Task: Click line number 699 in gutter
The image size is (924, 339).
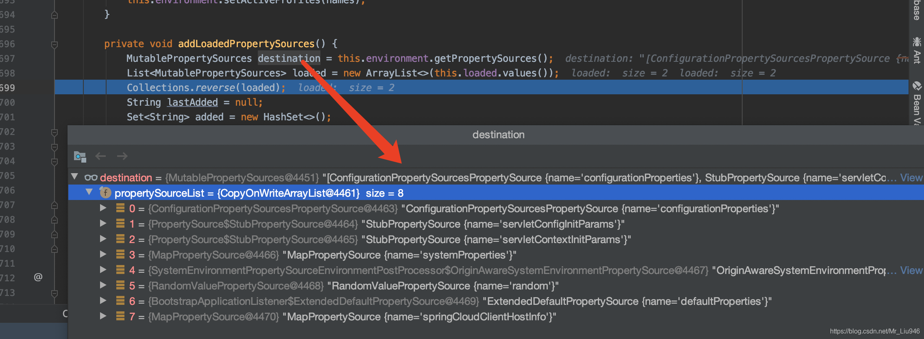Action: [x=8, y=88]
